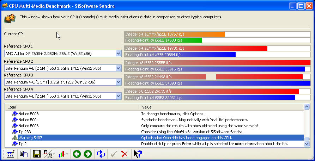The image size is (315, 161).
Task: Open the bar chart icon's dropdown arrow
Action: [67, 154]
